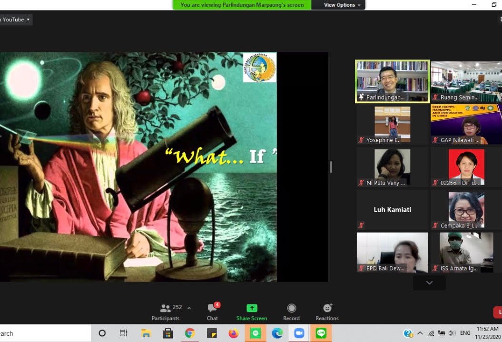Open LINE app from the taskbar
502x342 pixels.
321,333
